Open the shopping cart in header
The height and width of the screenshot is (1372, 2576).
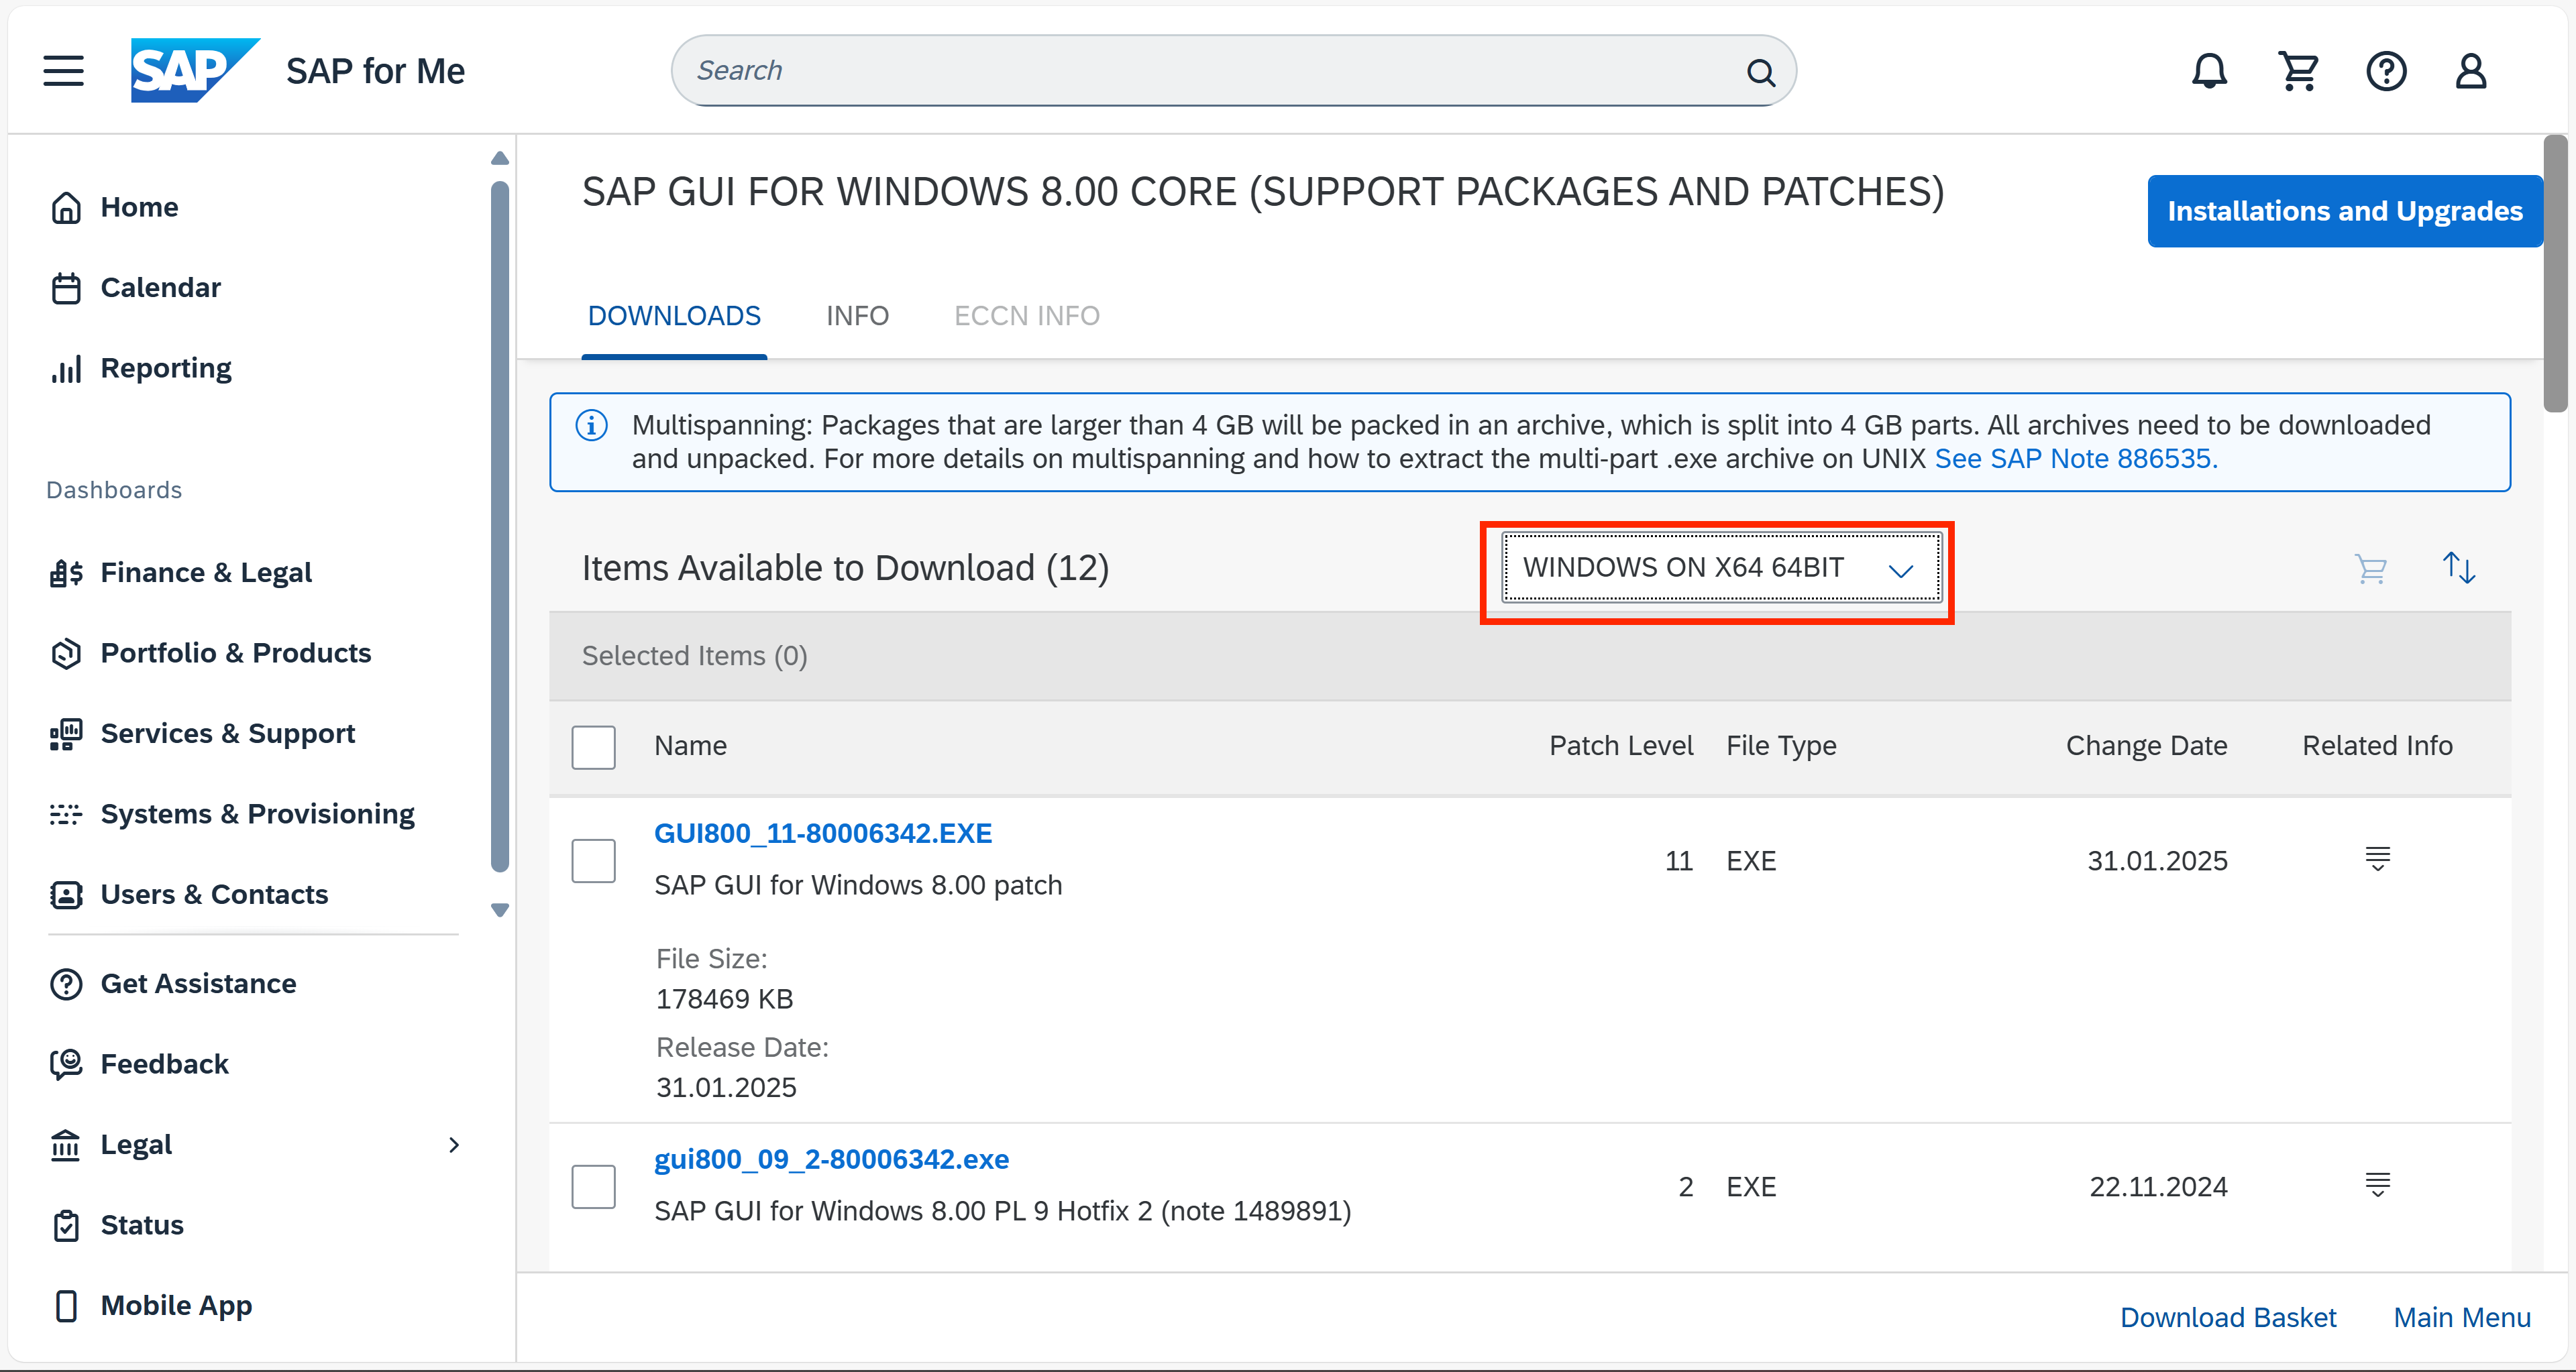tap(2298, 71)
